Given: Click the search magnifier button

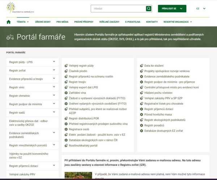Looking at the screenshot, I should click(x=149, y=9).
